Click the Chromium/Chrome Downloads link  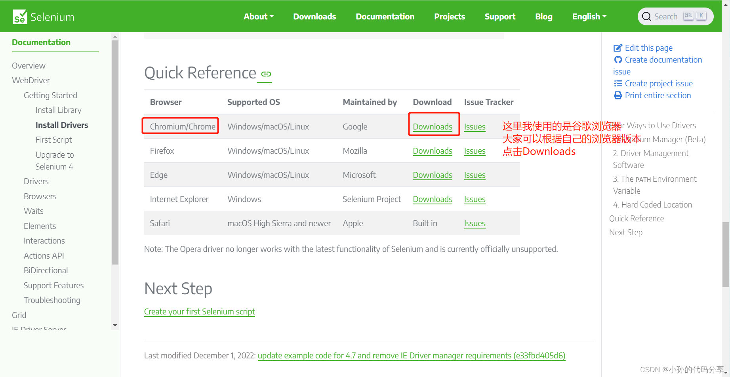(x=433, y=127)
